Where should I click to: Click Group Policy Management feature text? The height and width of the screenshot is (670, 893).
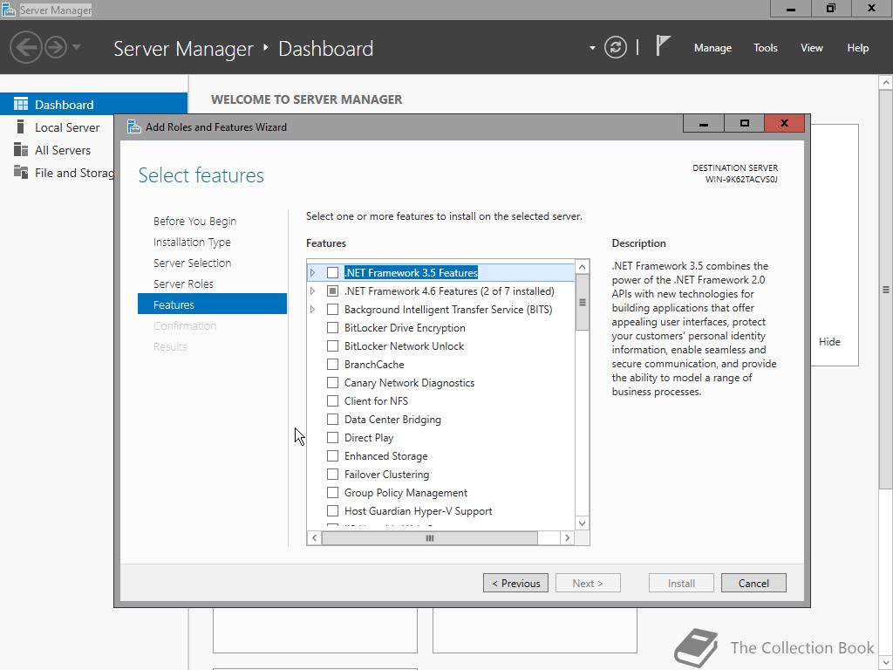[406, 492]
